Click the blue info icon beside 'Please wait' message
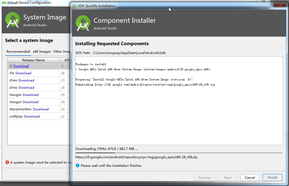This screenshot has height=186, width=289. (x=78, y=165)
